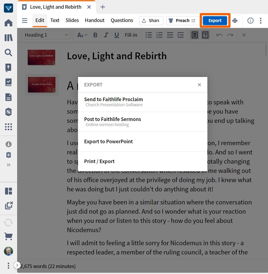Click the decrease indent icon
The width and height of the screenshot is (268, 274).
pos(170,35)
